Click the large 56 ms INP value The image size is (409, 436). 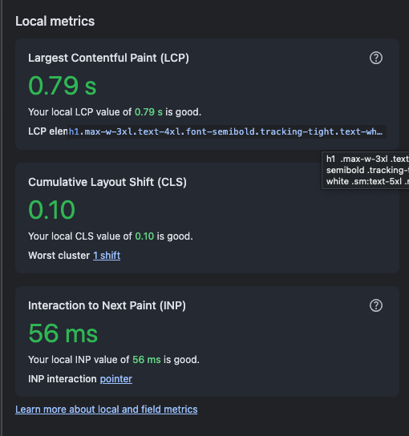click(63, 333)
